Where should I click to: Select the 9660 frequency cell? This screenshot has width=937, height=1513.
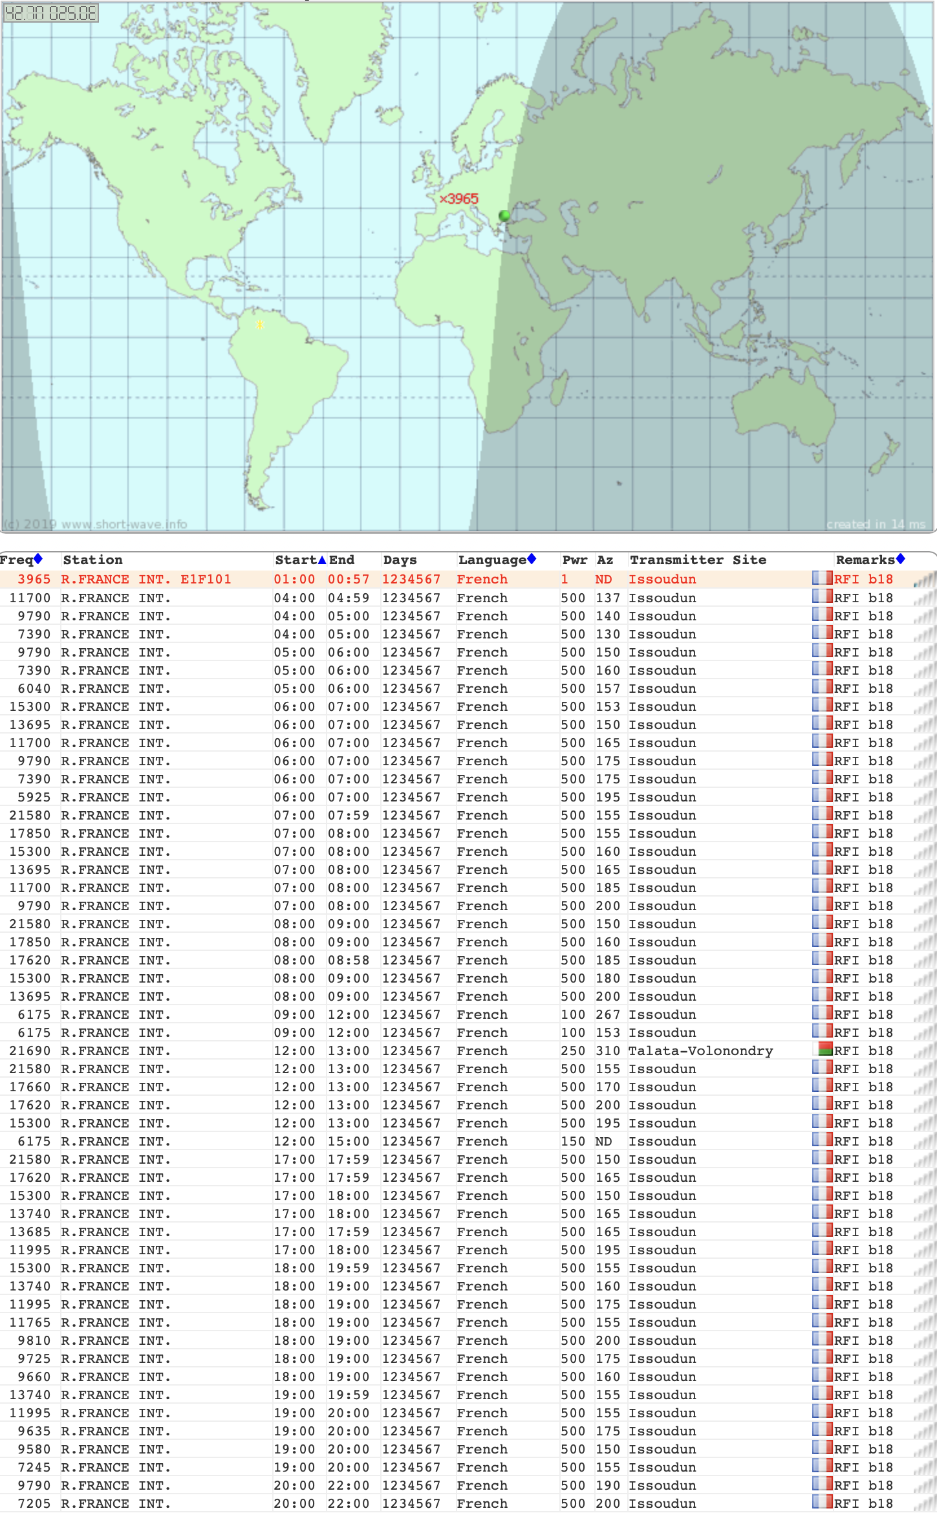pos(34,1377)
